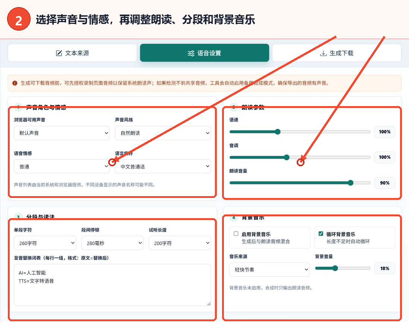This screenshot has width=409, height=322.
Task: Expand the 音乐来源 dropdown showing 轻快节奏
Action: [269, 269]
